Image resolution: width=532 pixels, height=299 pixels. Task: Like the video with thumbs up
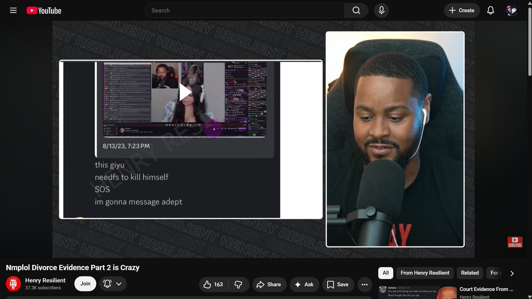click(213, 284)
